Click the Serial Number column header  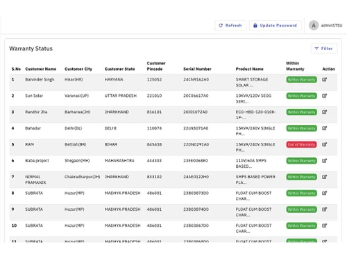click(197, 69)
